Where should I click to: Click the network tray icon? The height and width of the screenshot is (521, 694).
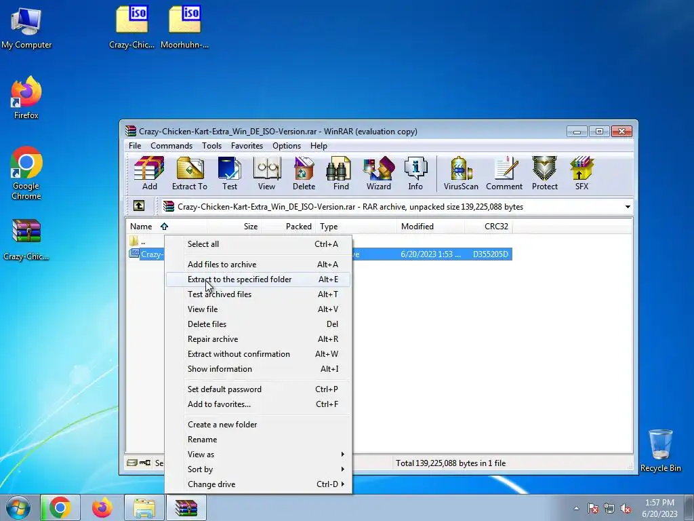609,509
